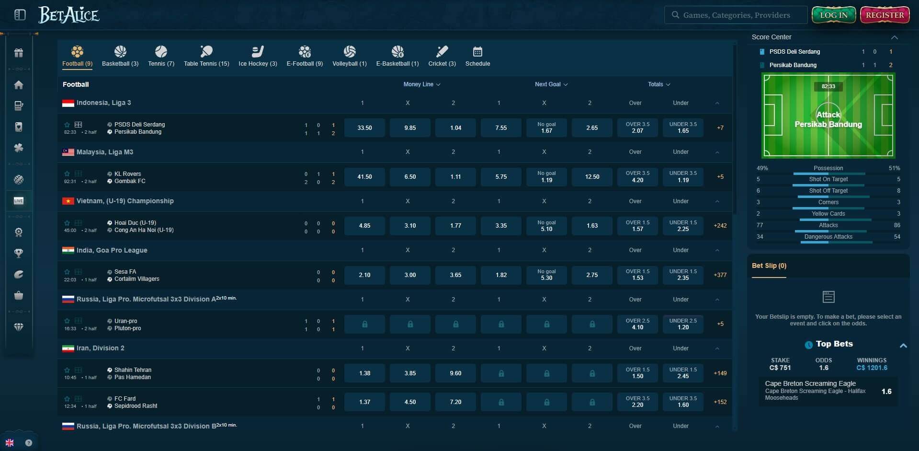Open the trophy tournaments icon in sidebar
Viewport: 919px width, 451px height.
click(x=19, y=253)
